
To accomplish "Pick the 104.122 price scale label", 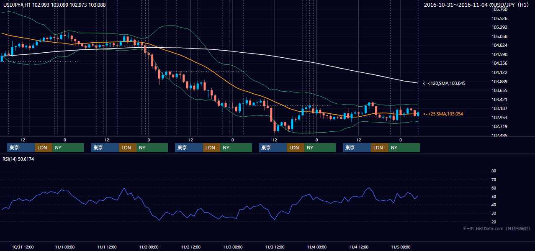I will tap(500, 72).
